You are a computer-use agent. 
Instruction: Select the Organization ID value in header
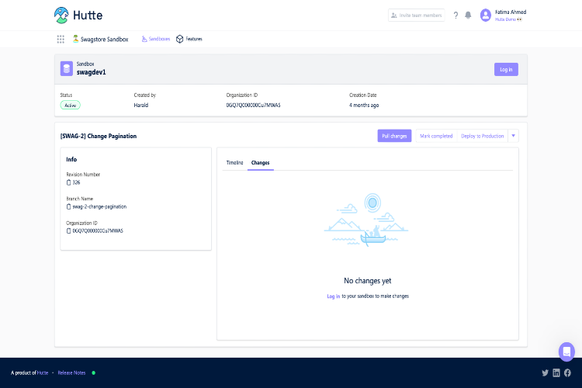point(254,106)
